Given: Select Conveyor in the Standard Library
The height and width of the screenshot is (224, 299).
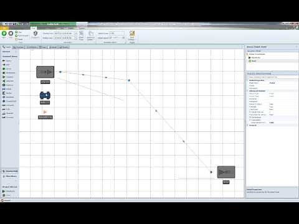Looking at the screenshot, I should click(x=8, y=117).
